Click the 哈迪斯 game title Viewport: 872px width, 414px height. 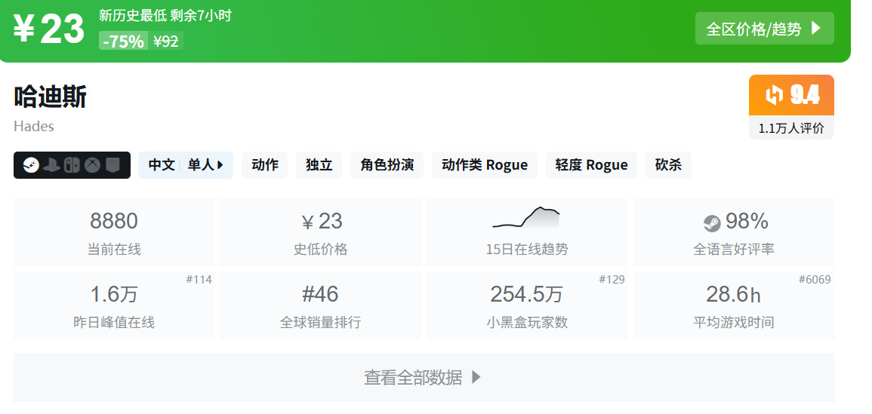click(x=50, y=97)
